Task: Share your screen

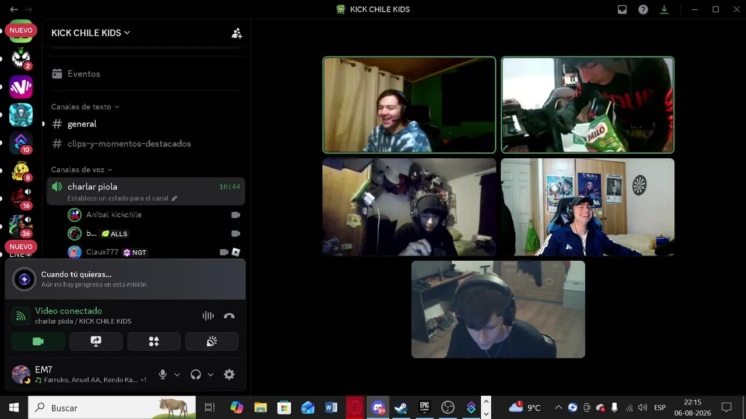Action: 96,342
